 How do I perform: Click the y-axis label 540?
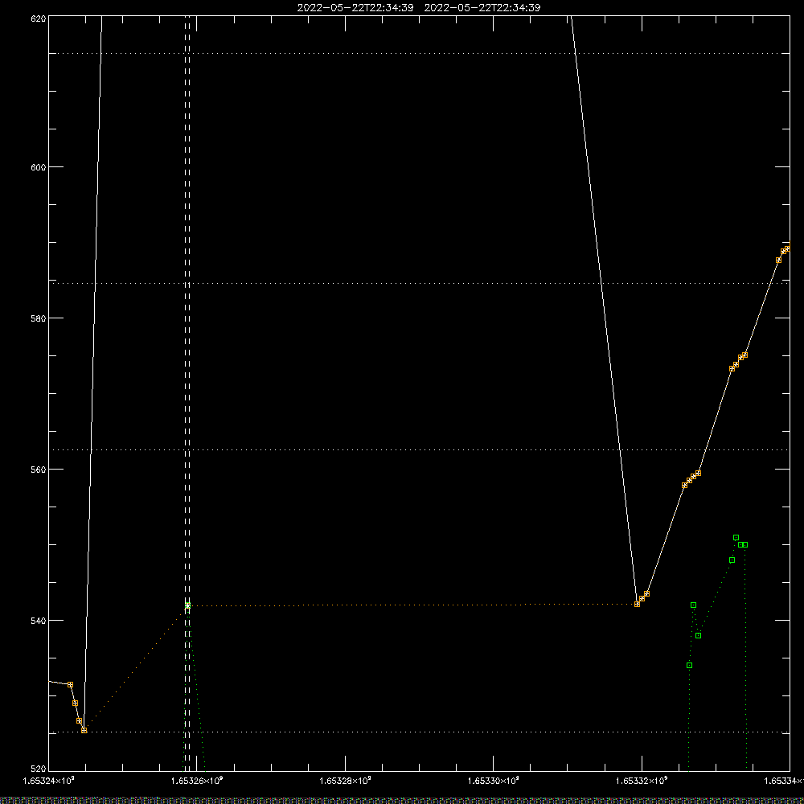coord(39,621)
